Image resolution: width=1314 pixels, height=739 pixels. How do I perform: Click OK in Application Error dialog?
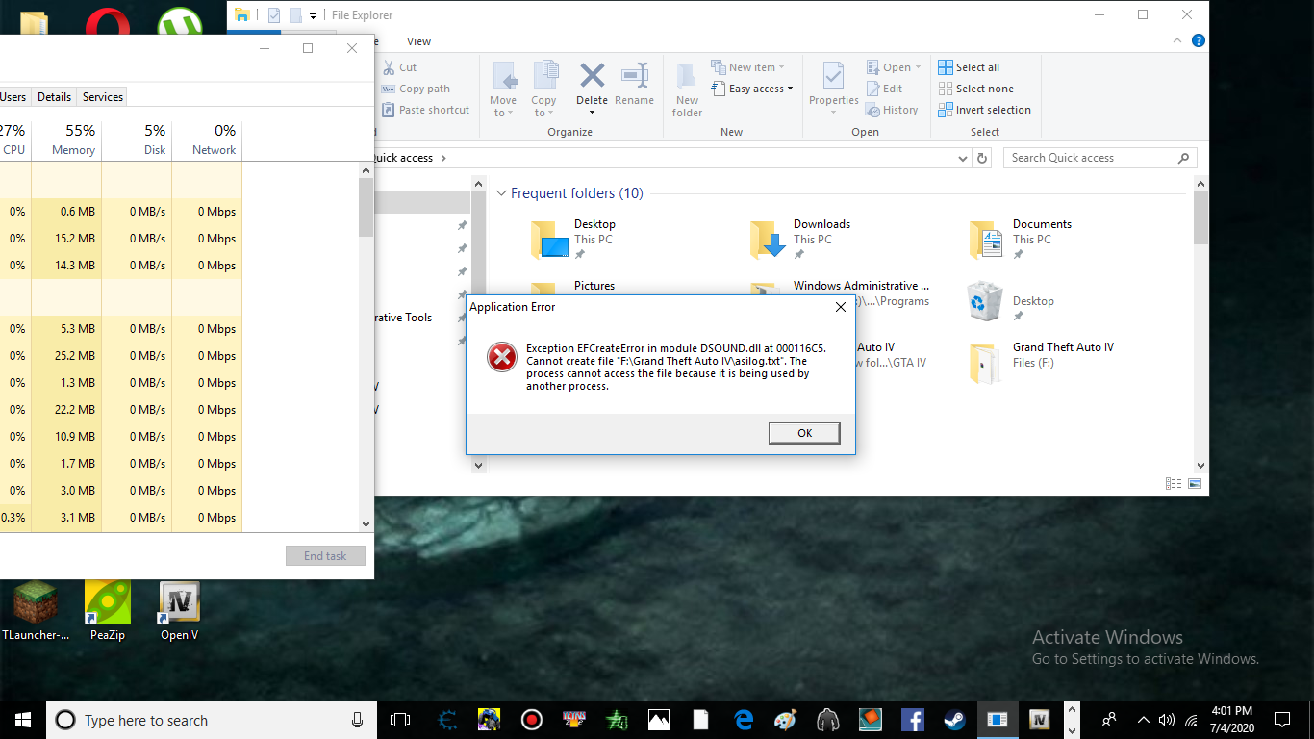804,433
